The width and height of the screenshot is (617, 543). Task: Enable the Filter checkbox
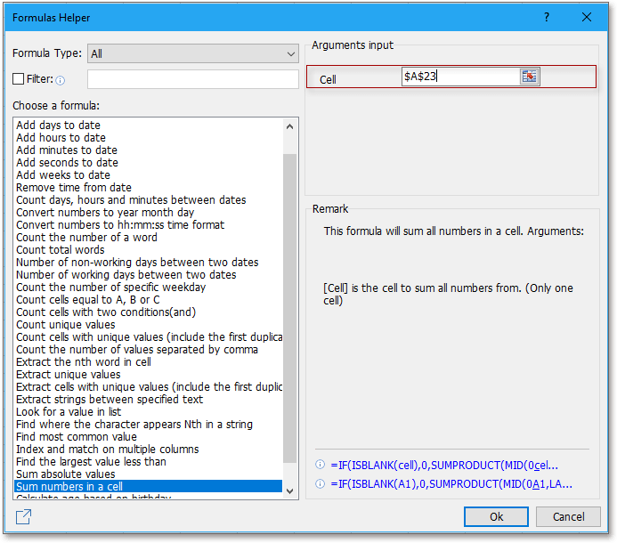click(19, 79)
